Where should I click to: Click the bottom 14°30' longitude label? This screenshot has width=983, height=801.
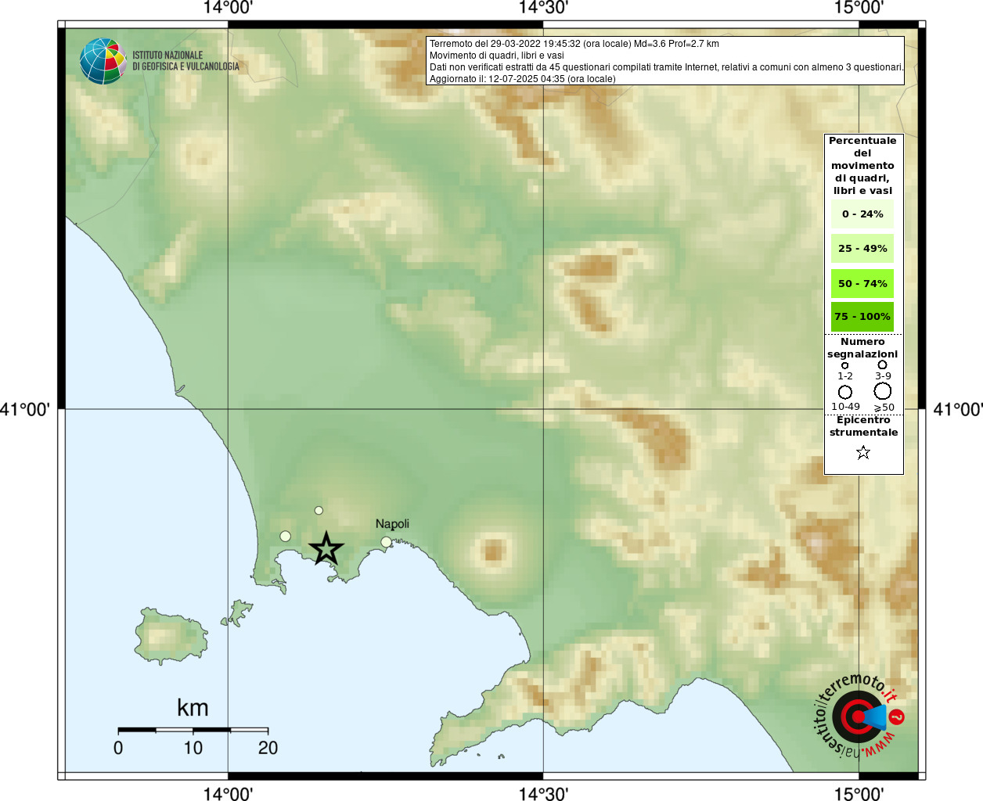pyautogui.click(x=543, y=793)
